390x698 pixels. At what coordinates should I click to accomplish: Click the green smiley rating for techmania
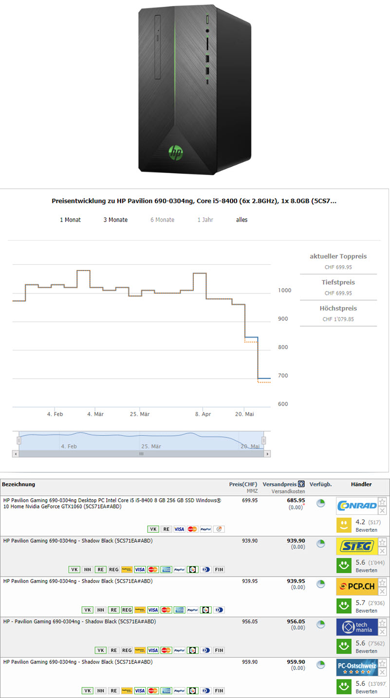(x=344, y=646)
